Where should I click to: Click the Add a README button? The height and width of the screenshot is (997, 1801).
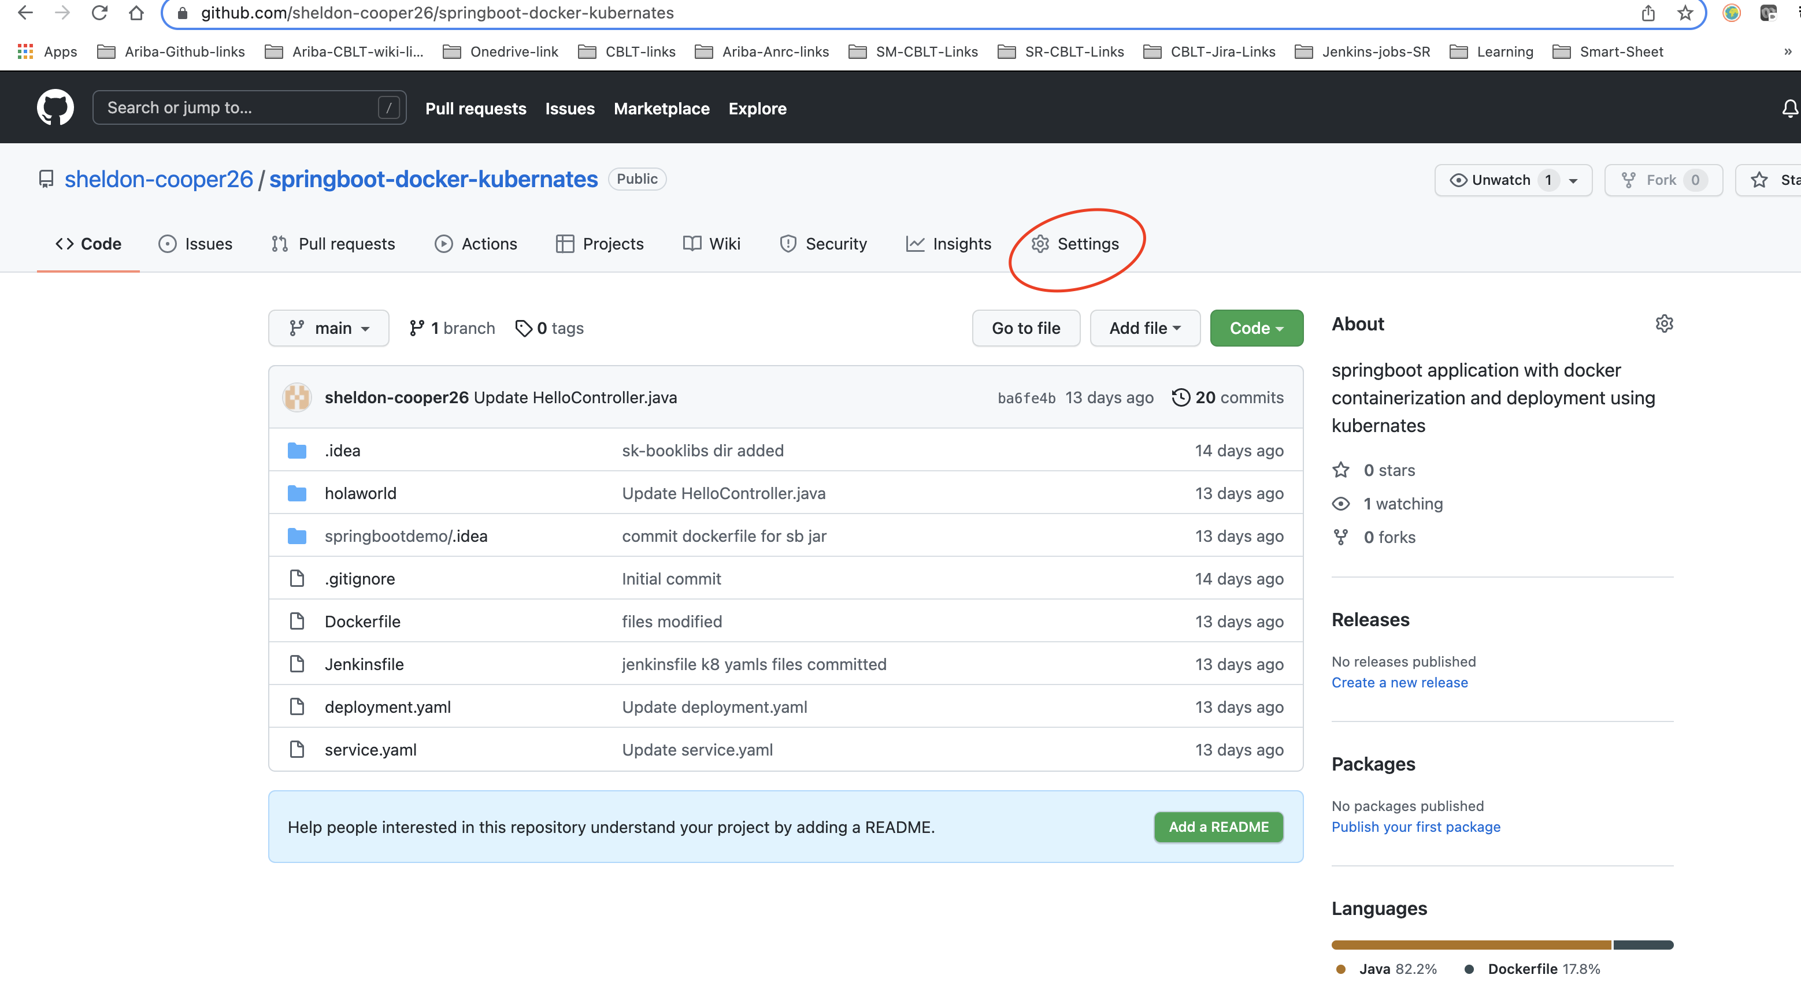pos(1218,827)
